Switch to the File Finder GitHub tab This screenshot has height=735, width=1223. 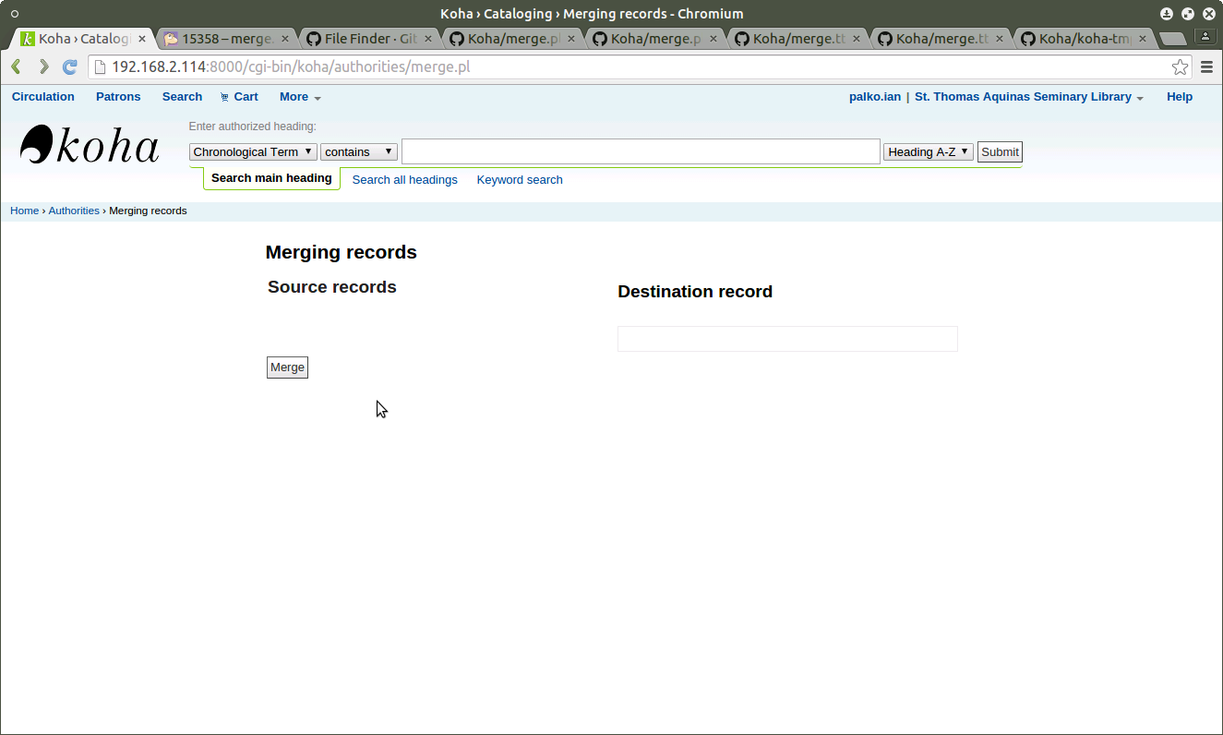click(369, 39)
